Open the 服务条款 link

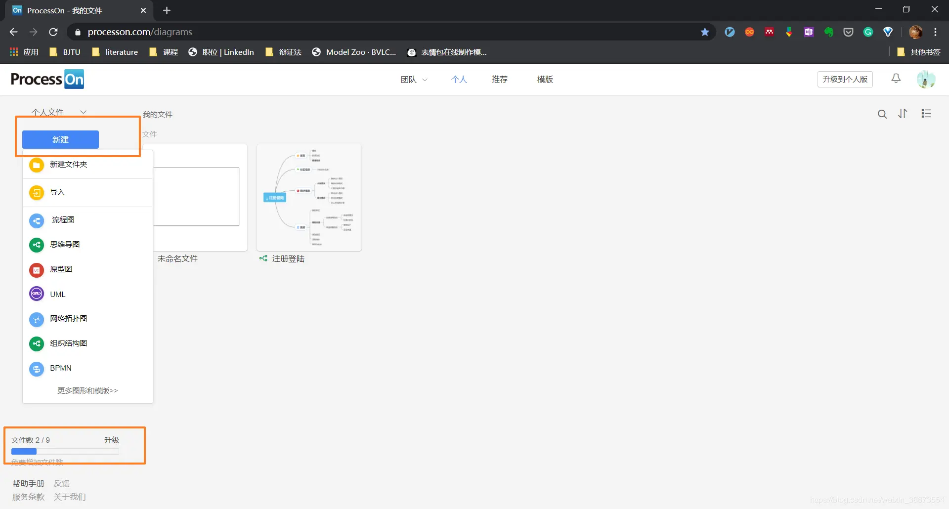click(28, 497)
